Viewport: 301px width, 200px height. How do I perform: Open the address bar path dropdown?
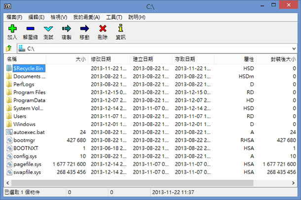tap(294, 49)
